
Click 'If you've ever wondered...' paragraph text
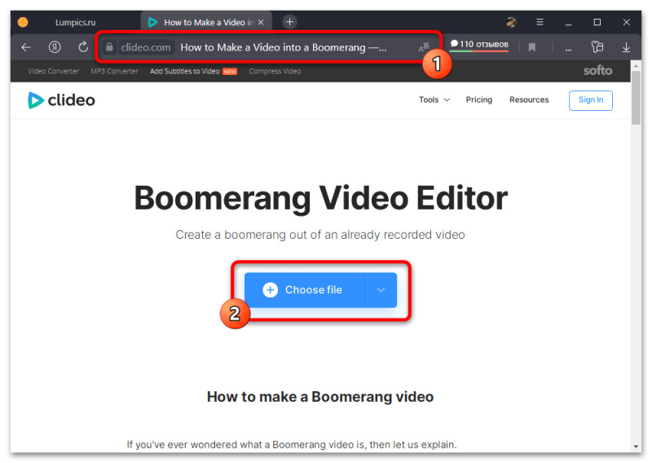click(292, 445)
